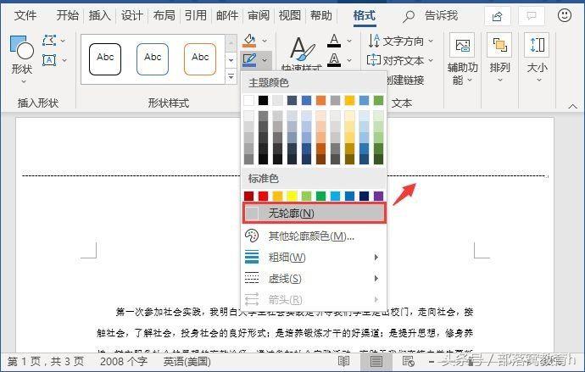585x372 pixels.
Task: Expand the Shape Fill dropdown arrow
Action: [x=265, y=41]
